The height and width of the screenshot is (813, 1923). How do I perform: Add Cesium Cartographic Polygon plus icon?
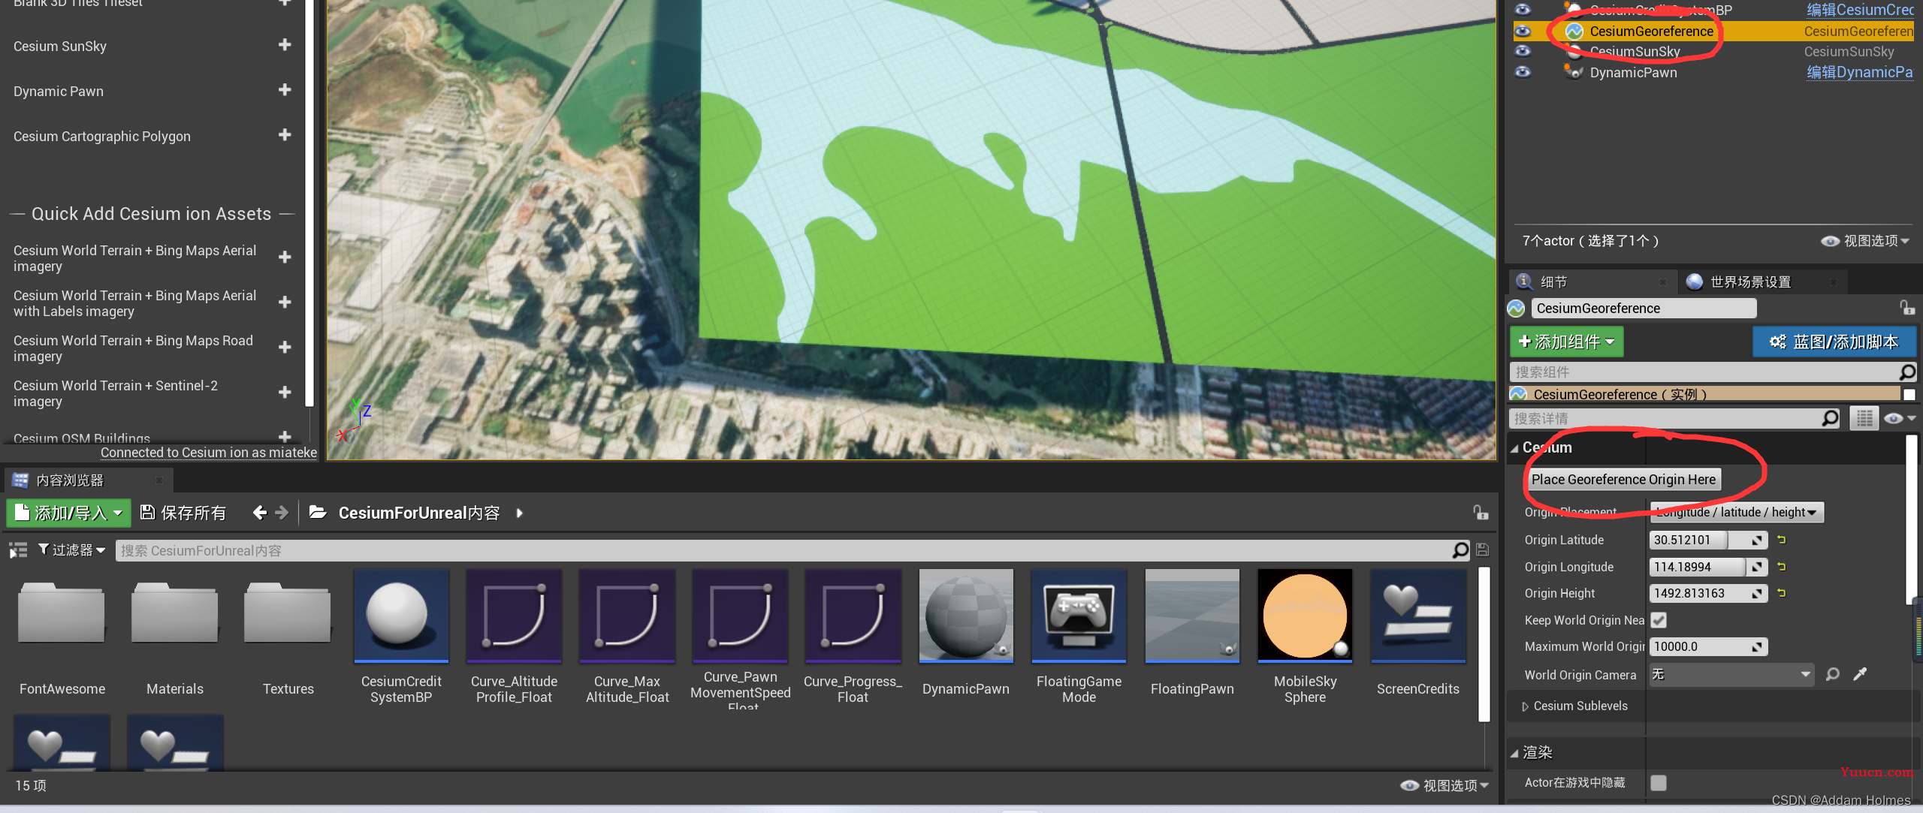285,135
